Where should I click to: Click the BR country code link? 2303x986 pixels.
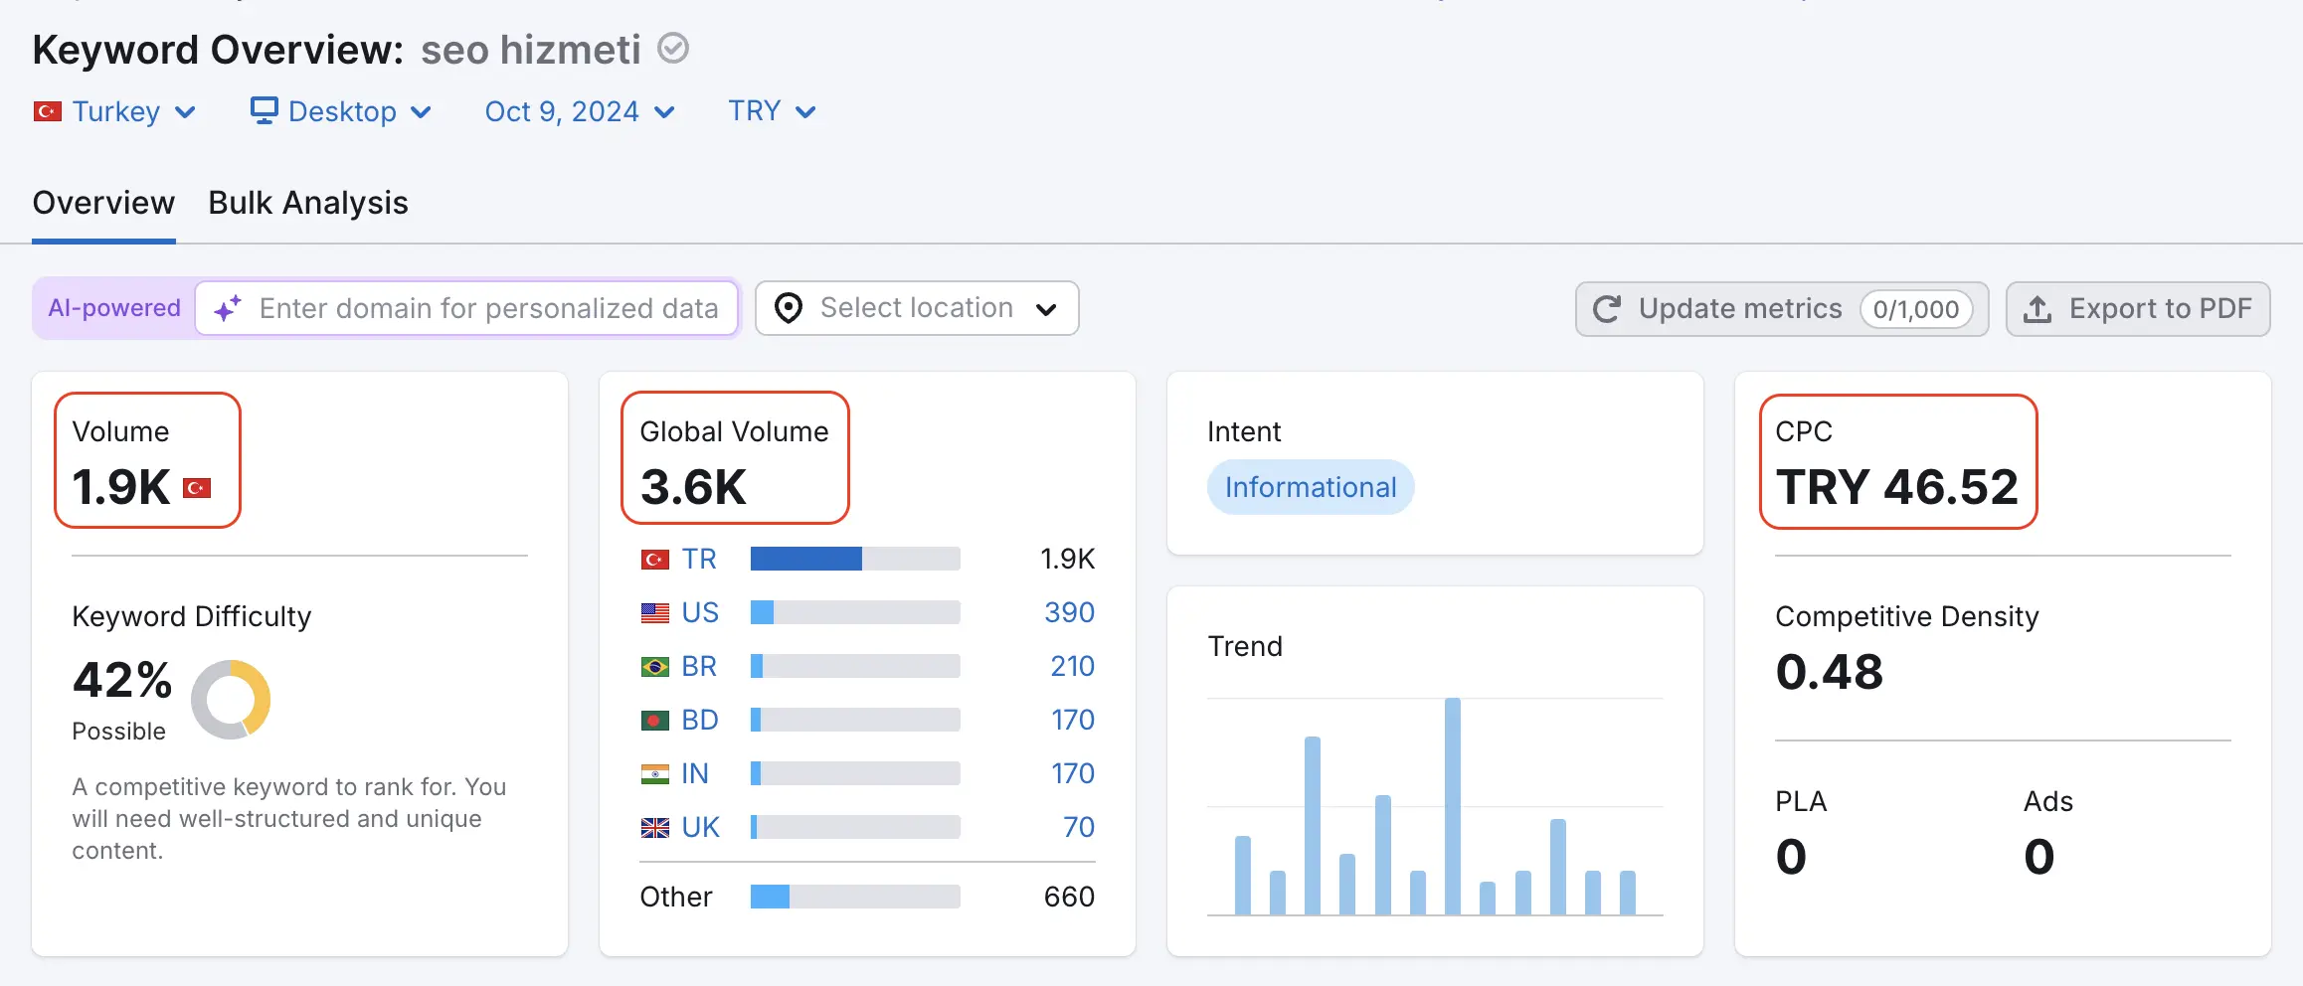(699, 666)
